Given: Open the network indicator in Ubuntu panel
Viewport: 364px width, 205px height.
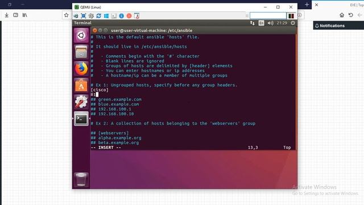Looking at the screenshot, I should pyautogui.click(x=253, y=23).
